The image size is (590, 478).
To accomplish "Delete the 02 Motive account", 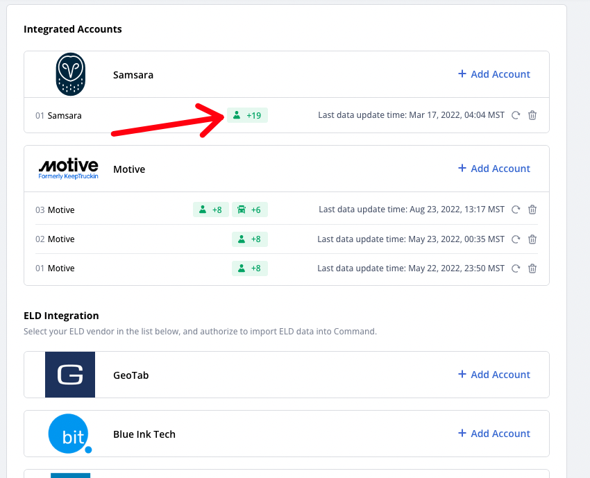I will (x=532, y=239).
